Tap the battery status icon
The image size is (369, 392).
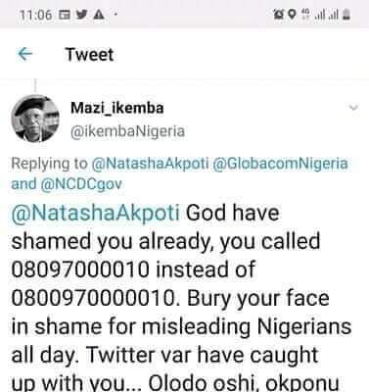(x=346, y=15)
